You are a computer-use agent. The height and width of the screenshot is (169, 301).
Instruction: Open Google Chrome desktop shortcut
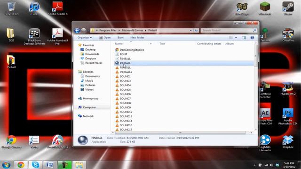(11, 142)
